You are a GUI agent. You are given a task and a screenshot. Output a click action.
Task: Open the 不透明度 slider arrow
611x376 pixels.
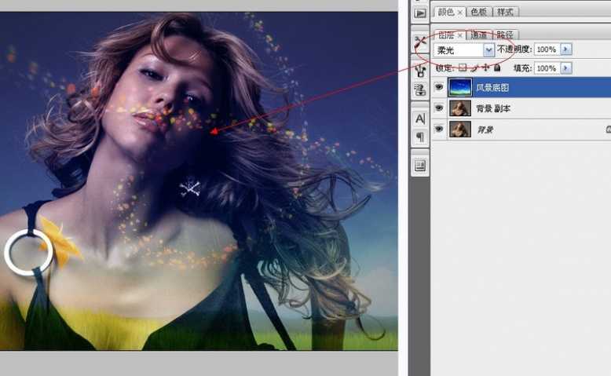[x=565, y=49]
